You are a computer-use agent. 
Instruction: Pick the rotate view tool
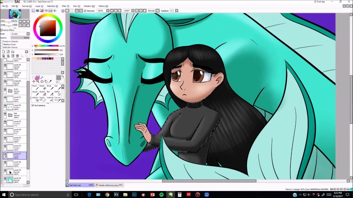[42, 81]
